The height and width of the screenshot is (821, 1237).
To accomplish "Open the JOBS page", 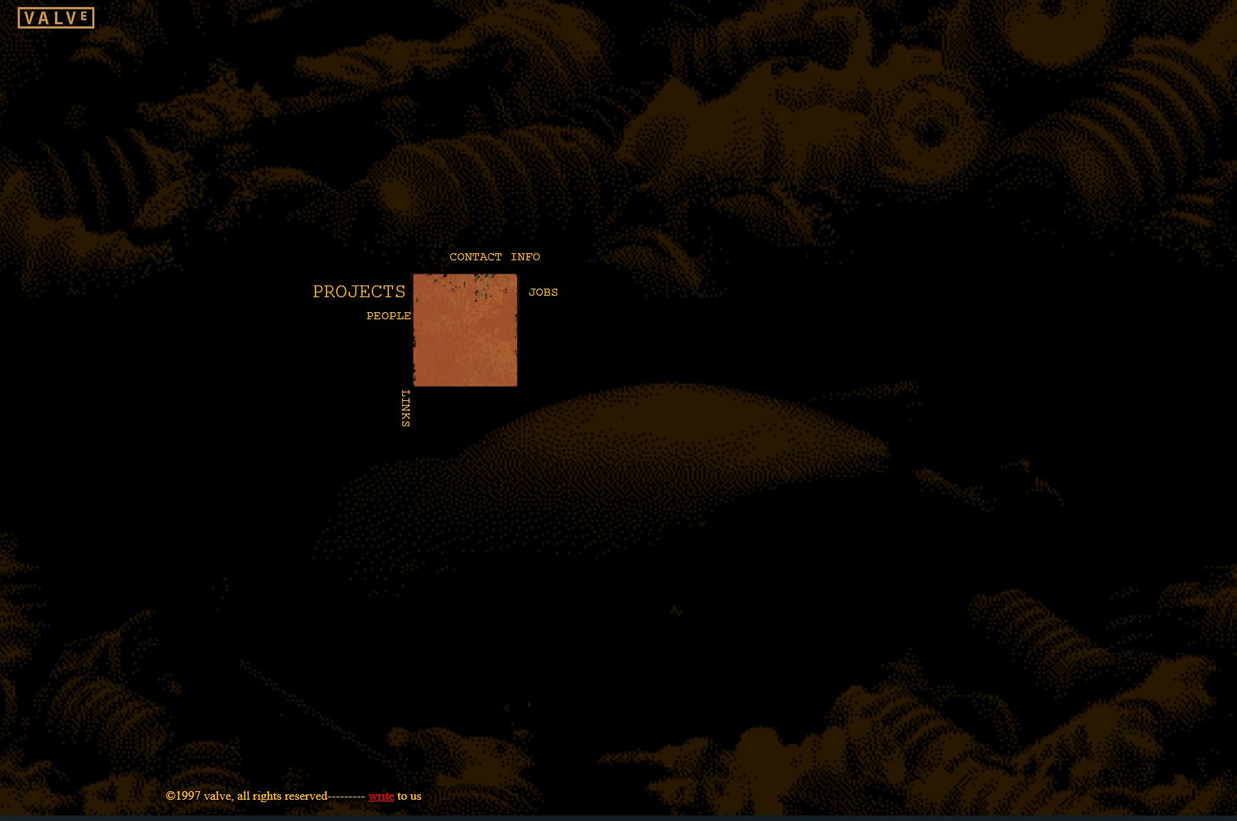I will (543, 292).
